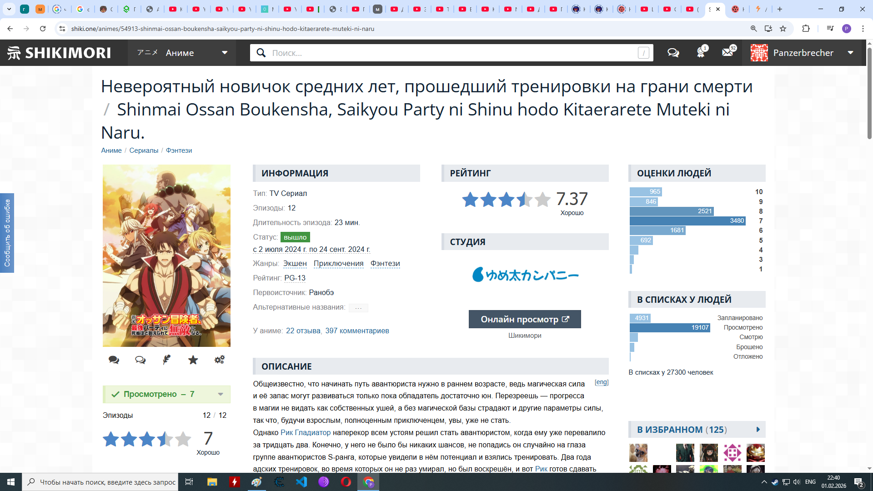Click the Сериалы breadcrumb link
The image size is (873, 491).
(x=144, y=150)
